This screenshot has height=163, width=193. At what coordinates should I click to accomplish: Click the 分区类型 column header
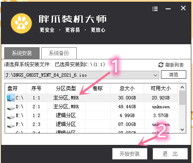pos(66,88)
